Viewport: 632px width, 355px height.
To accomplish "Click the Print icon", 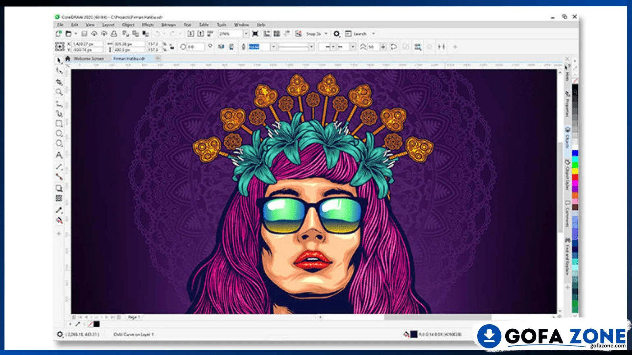I will 114,34.
